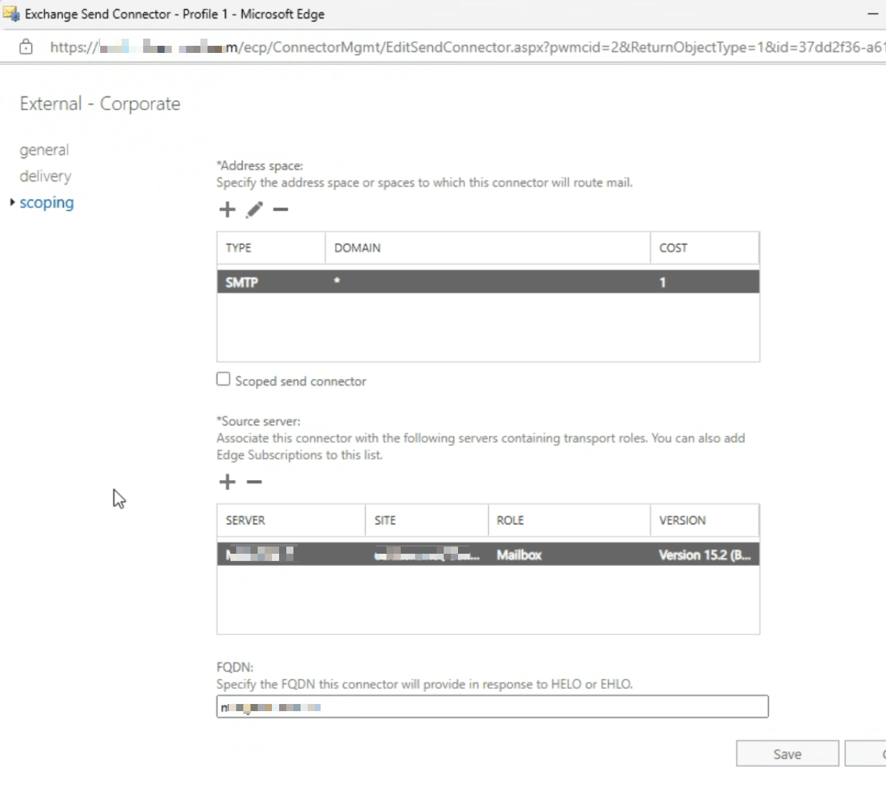Click the DOMAIN column header
The height and width of the screenshot is (797, 886).
pyautogui.click(x=488, y=248)
